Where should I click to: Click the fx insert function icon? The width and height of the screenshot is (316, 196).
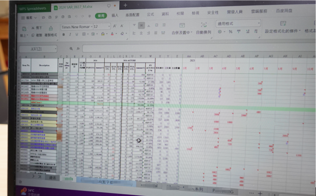78,48
